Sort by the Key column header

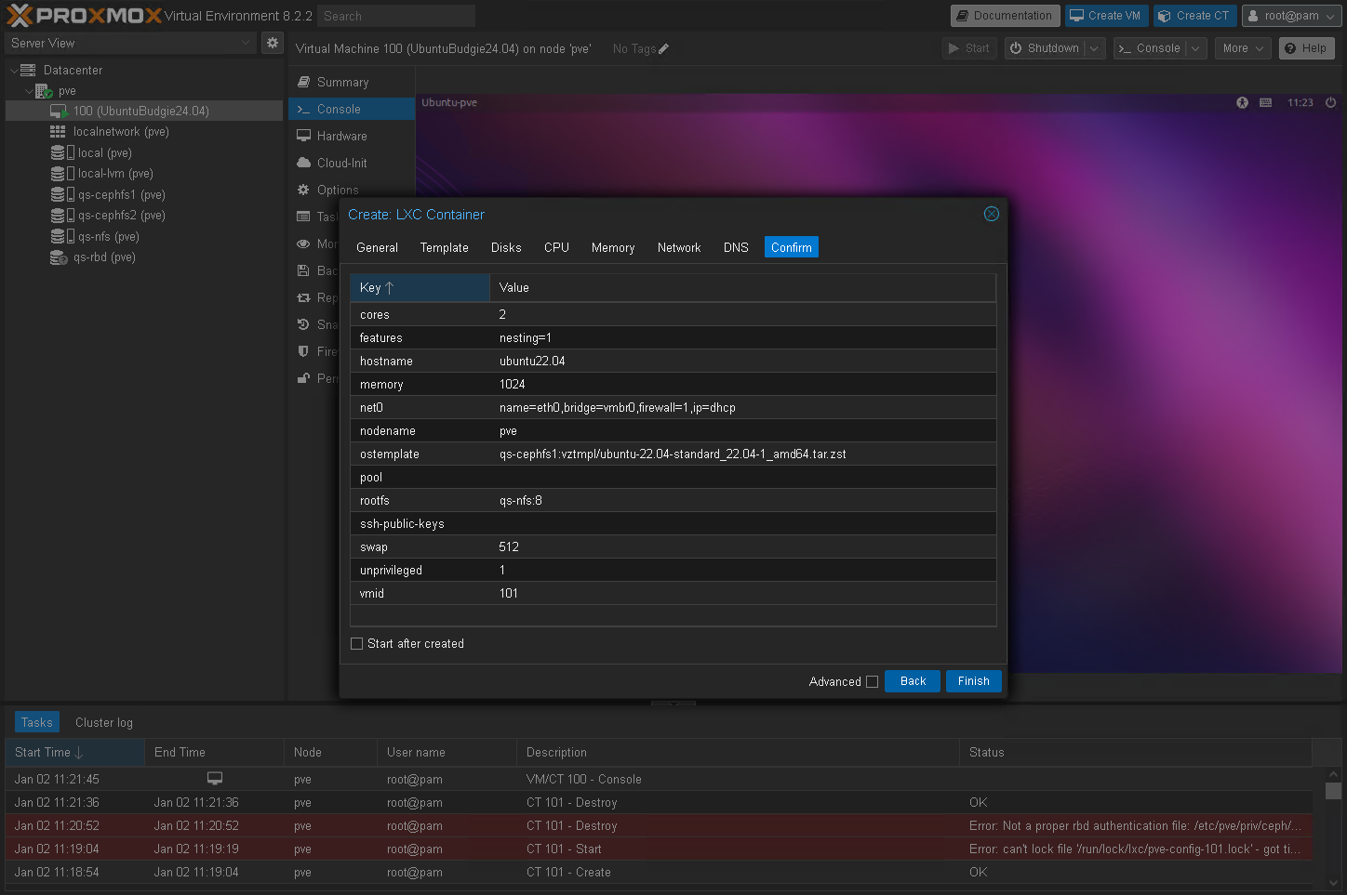(x=420, y=287)
